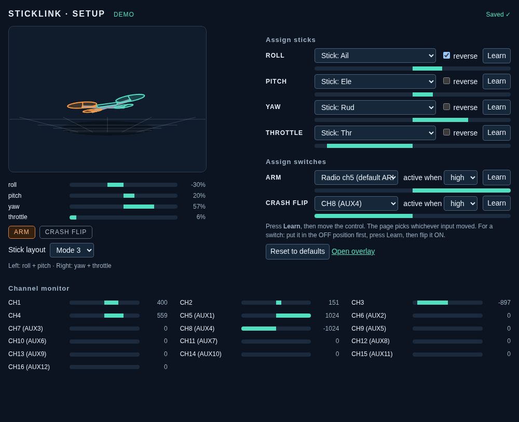Click Learn for the THROTTLE assignment

point(497,133)
